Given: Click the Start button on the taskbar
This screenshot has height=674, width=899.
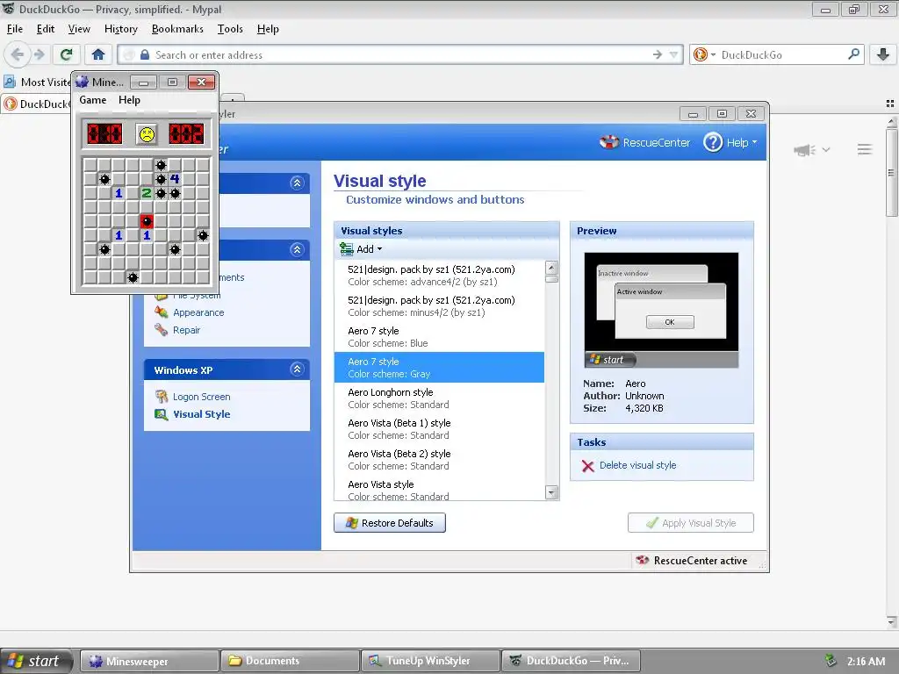Looking at the screenshot, I should click(x=36, y=661).
